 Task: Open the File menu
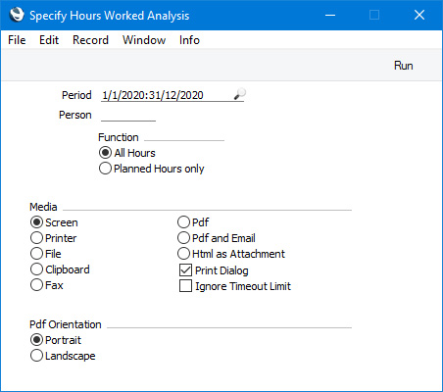(x=17, y=40)
